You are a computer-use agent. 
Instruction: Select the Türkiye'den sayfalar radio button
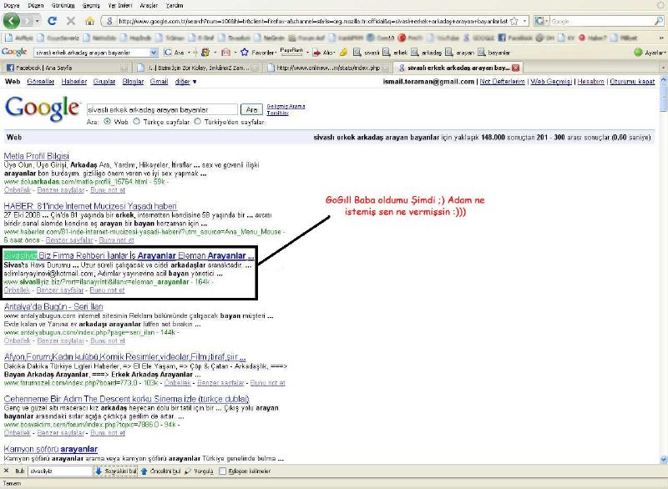[x=198, y=121]
